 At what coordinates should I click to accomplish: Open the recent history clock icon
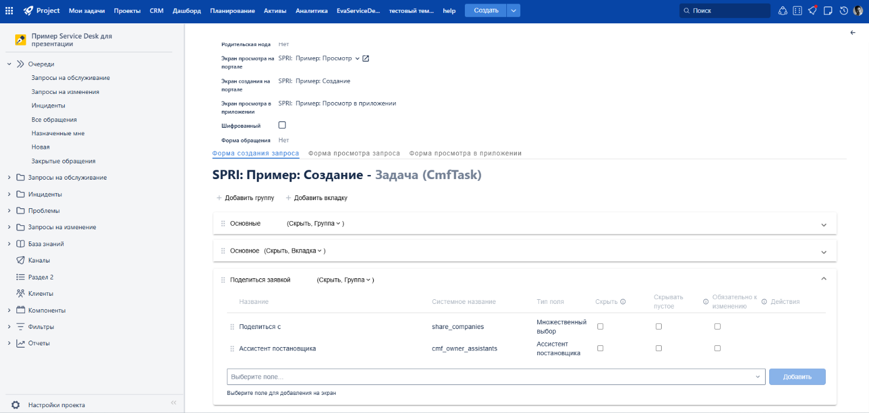coord(843,10)
